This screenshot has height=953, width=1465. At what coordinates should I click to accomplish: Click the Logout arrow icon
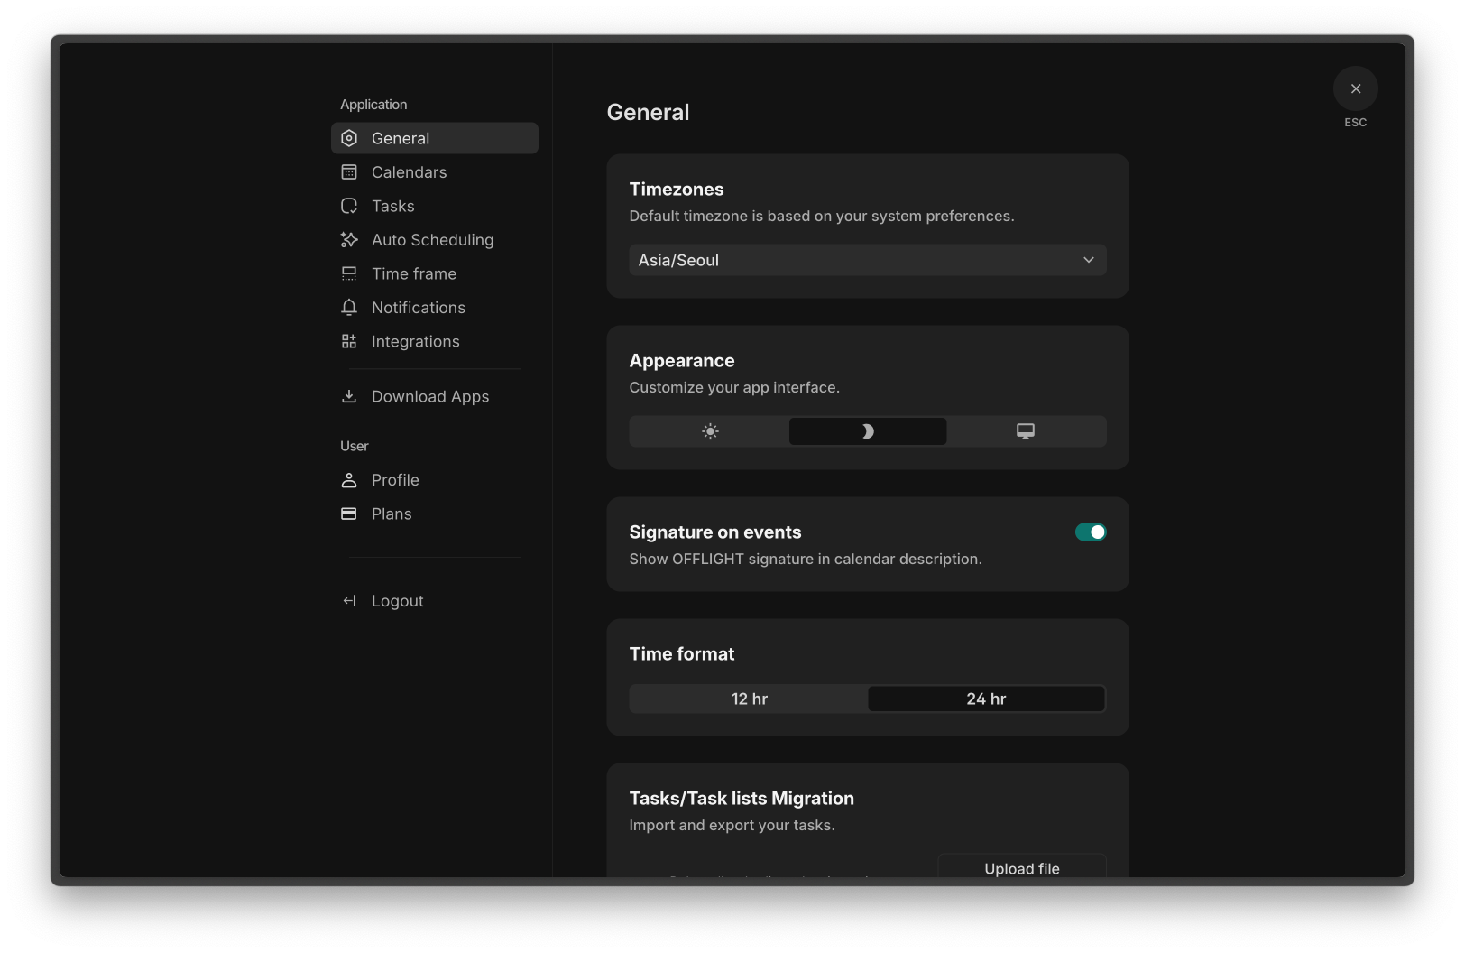click(349, 601)
